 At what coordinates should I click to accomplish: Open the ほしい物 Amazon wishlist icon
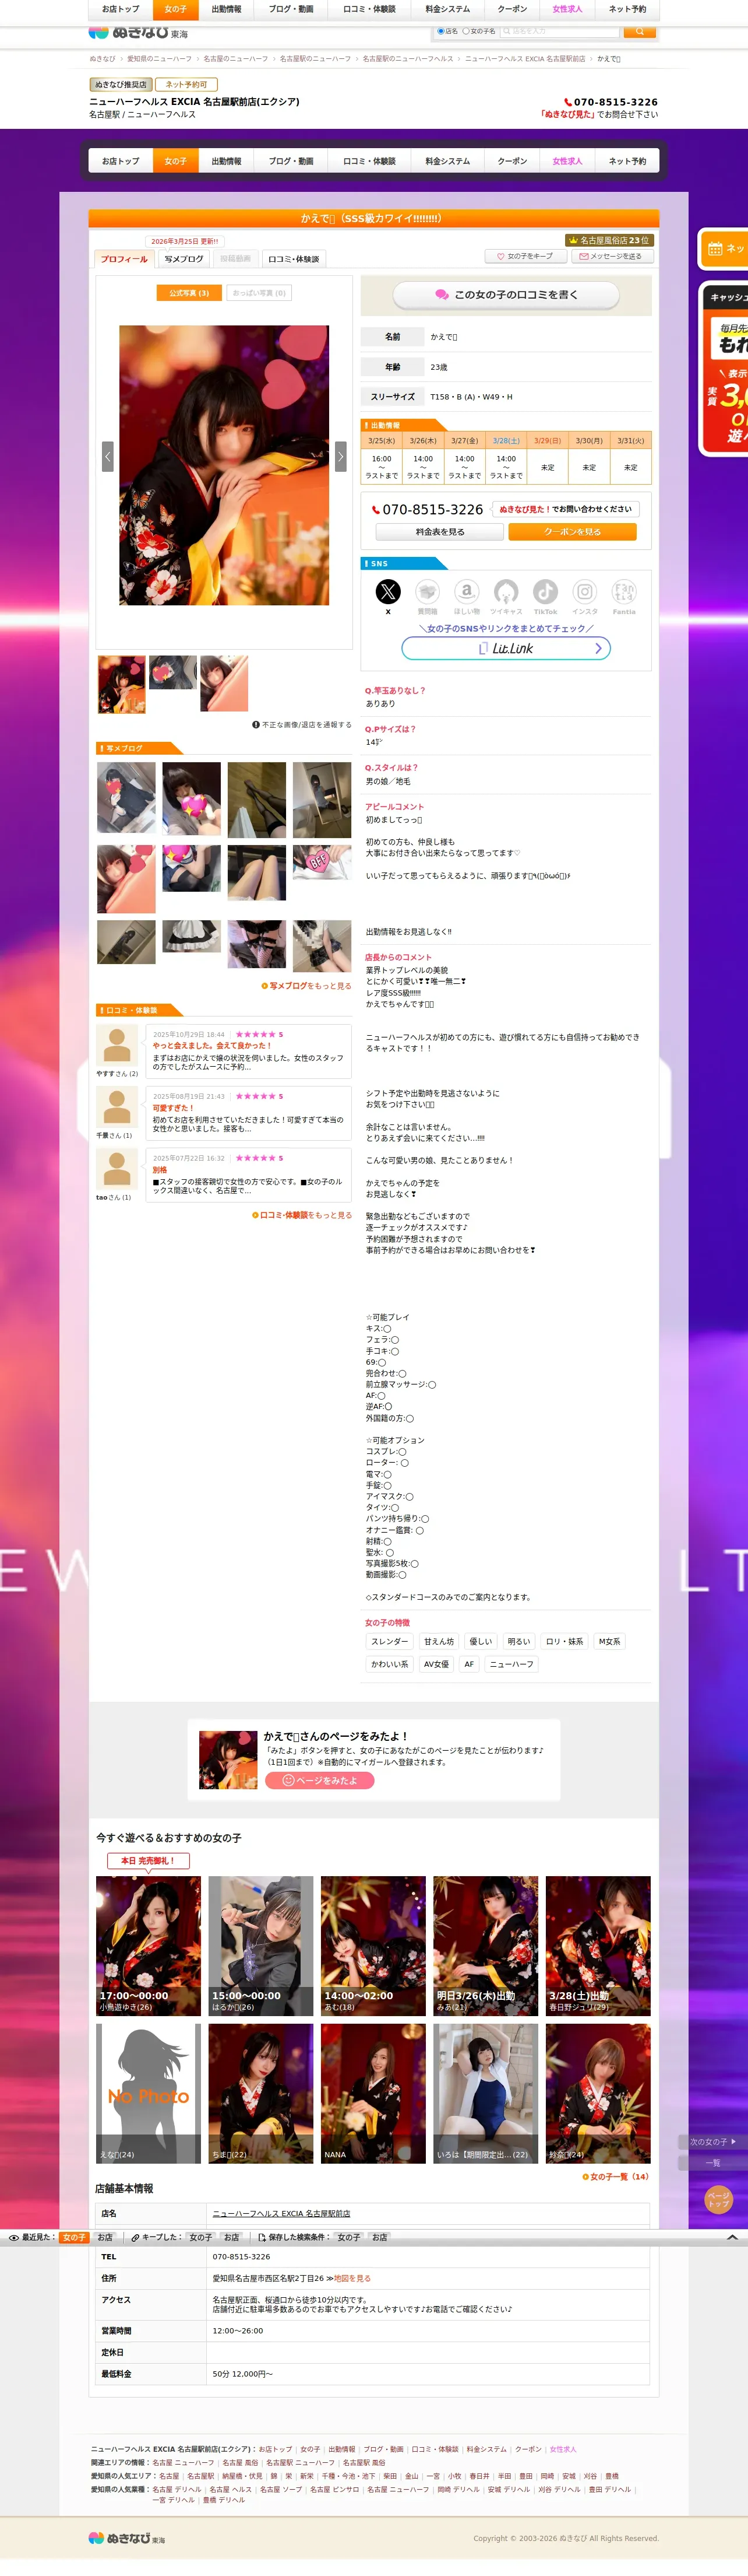467,591
